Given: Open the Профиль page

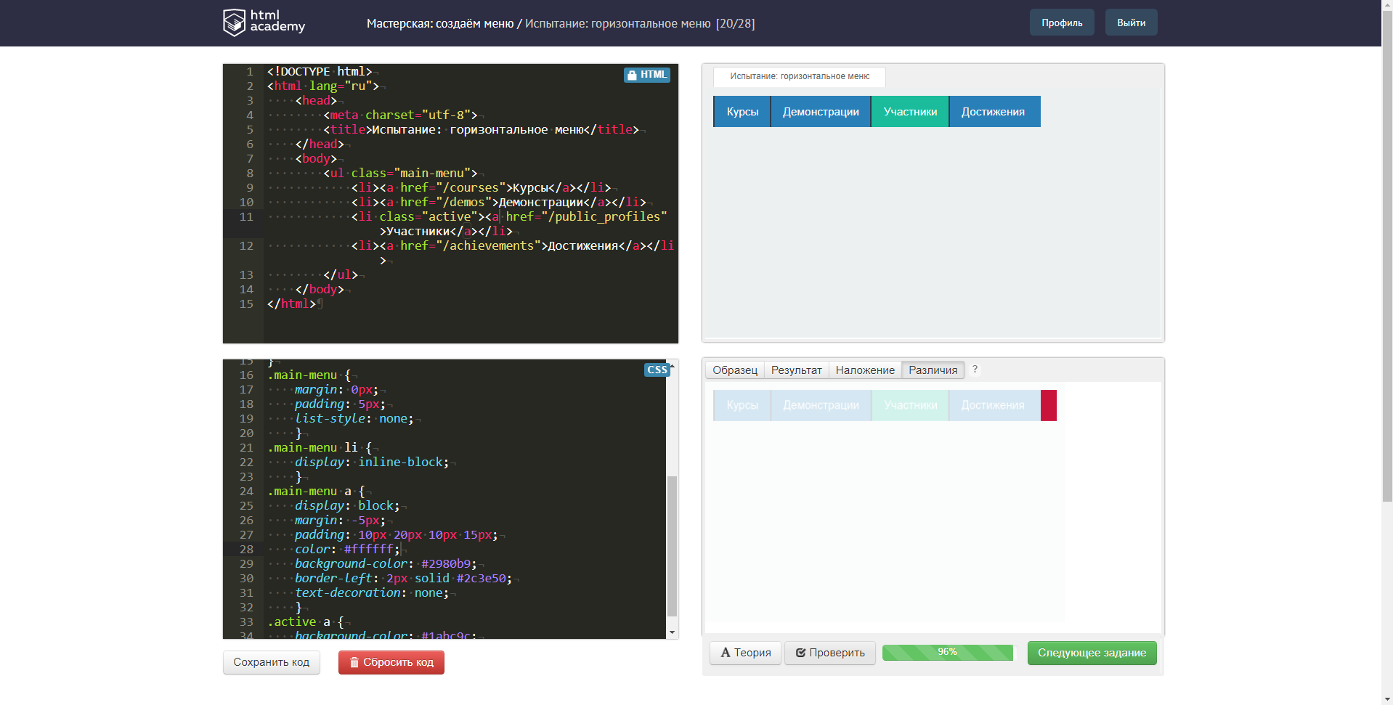Looking at the screenshot, I should click(x=1062, y=23).
